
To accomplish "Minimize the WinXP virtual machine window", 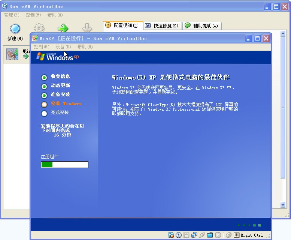I will [249, 39].
